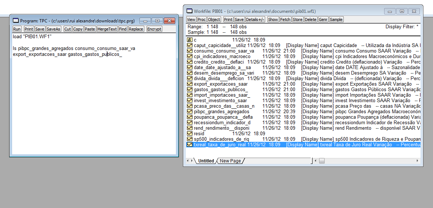The width and height of the screenshot is (433, 208).
Task: Close the Program TPC window
Action: click(x=169, y=21)
